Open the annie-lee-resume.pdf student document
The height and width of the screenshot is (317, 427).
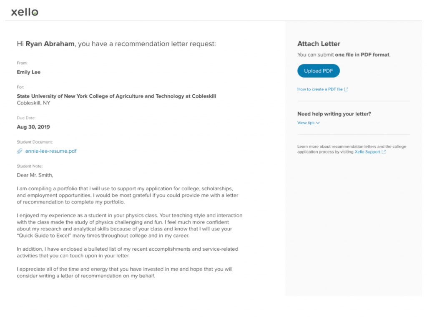[x=51, y=151]
